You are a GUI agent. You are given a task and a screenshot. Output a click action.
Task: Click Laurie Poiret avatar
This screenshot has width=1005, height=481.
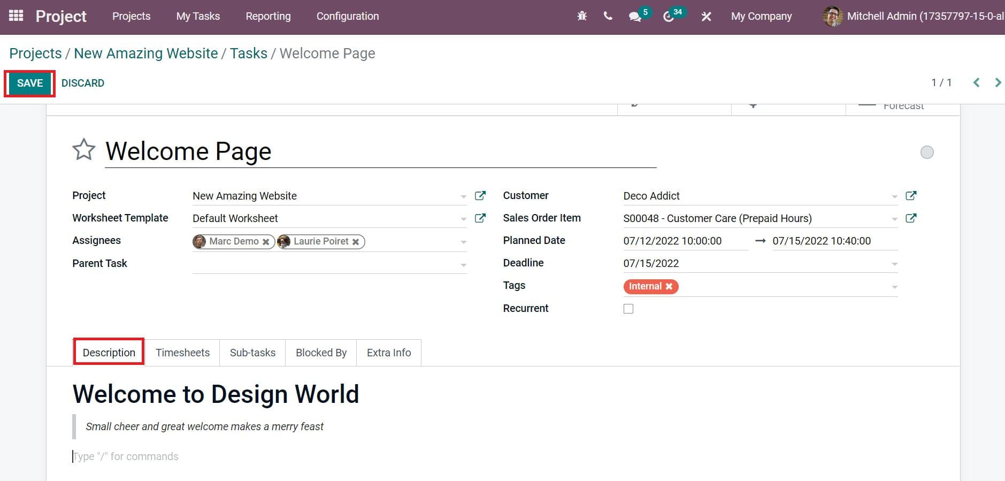tap(284, 241)
